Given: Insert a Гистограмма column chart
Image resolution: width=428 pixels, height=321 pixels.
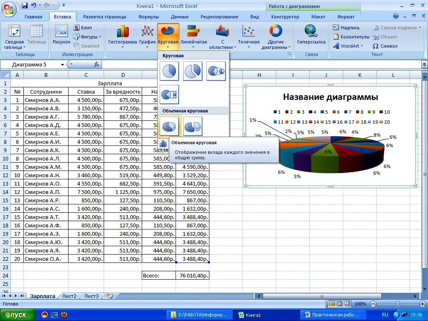Looking at the screenshot, I should click(122, 37).
